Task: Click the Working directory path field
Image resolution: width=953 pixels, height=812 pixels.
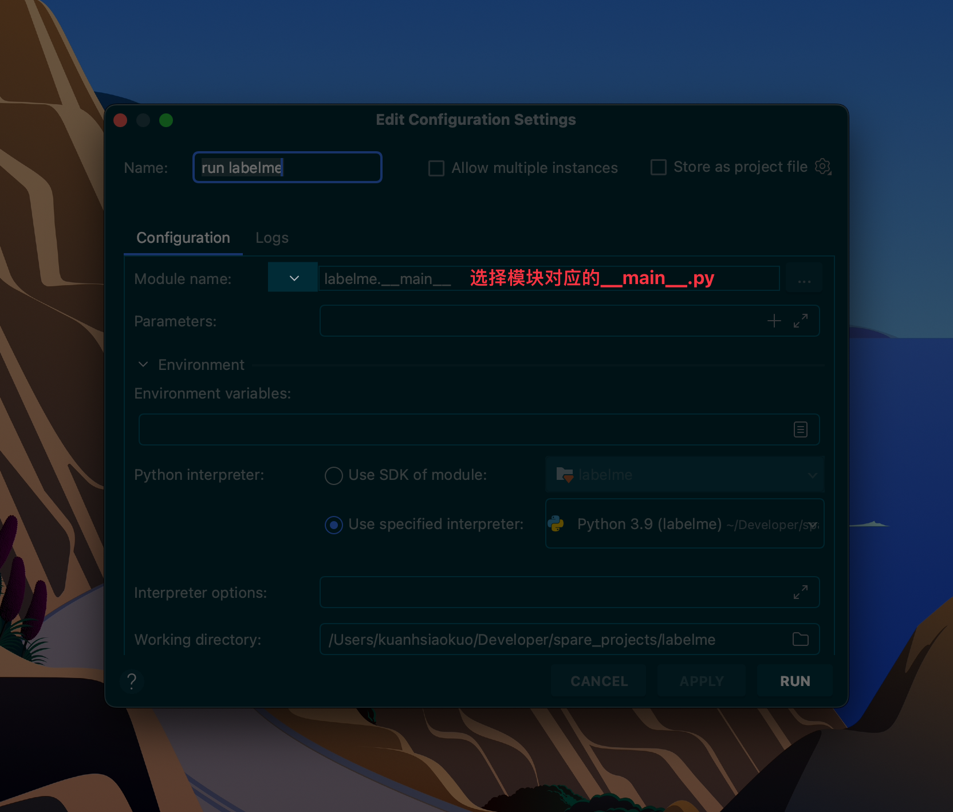Action: point(570,639)
